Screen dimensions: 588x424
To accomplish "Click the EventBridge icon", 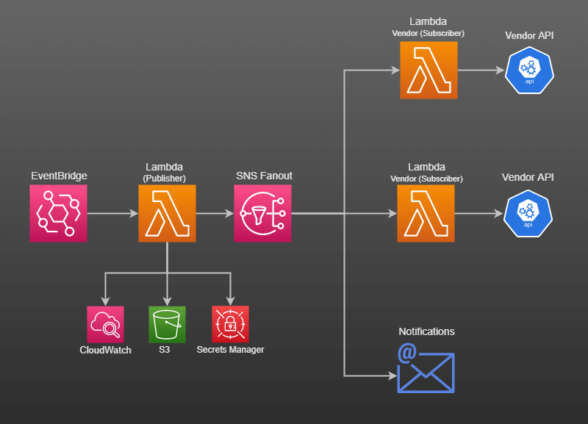I will tap(59, 213).
